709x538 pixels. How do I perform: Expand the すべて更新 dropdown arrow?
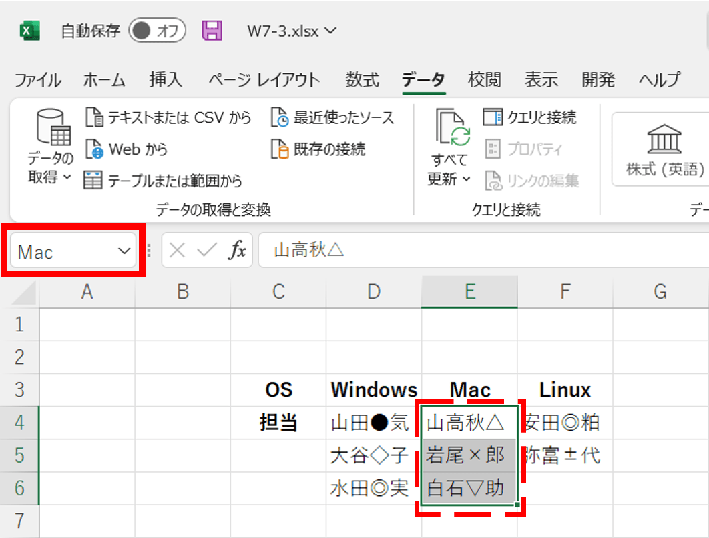tap(466, 179)
